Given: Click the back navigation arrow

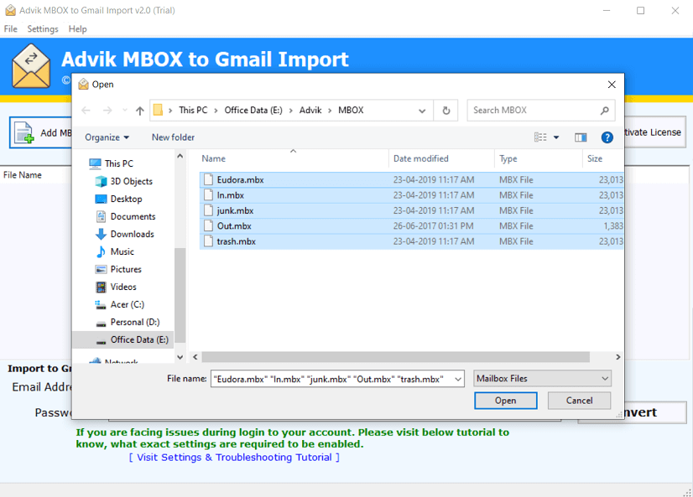Looking at the screenshot, I should (86, 110).
